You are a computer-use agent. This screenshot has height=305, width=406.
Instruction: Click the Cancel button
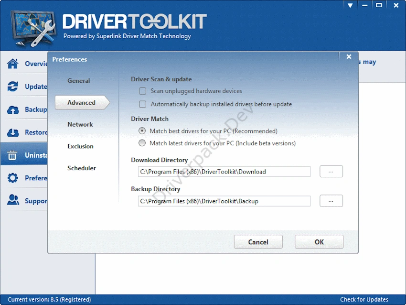point(258,242)
